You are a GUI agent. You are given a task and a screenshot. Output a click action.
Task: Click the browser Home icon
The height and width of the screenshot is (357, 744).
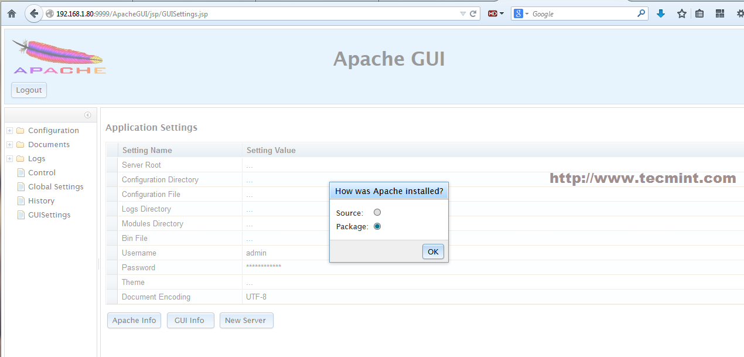[x=11, y=13]
